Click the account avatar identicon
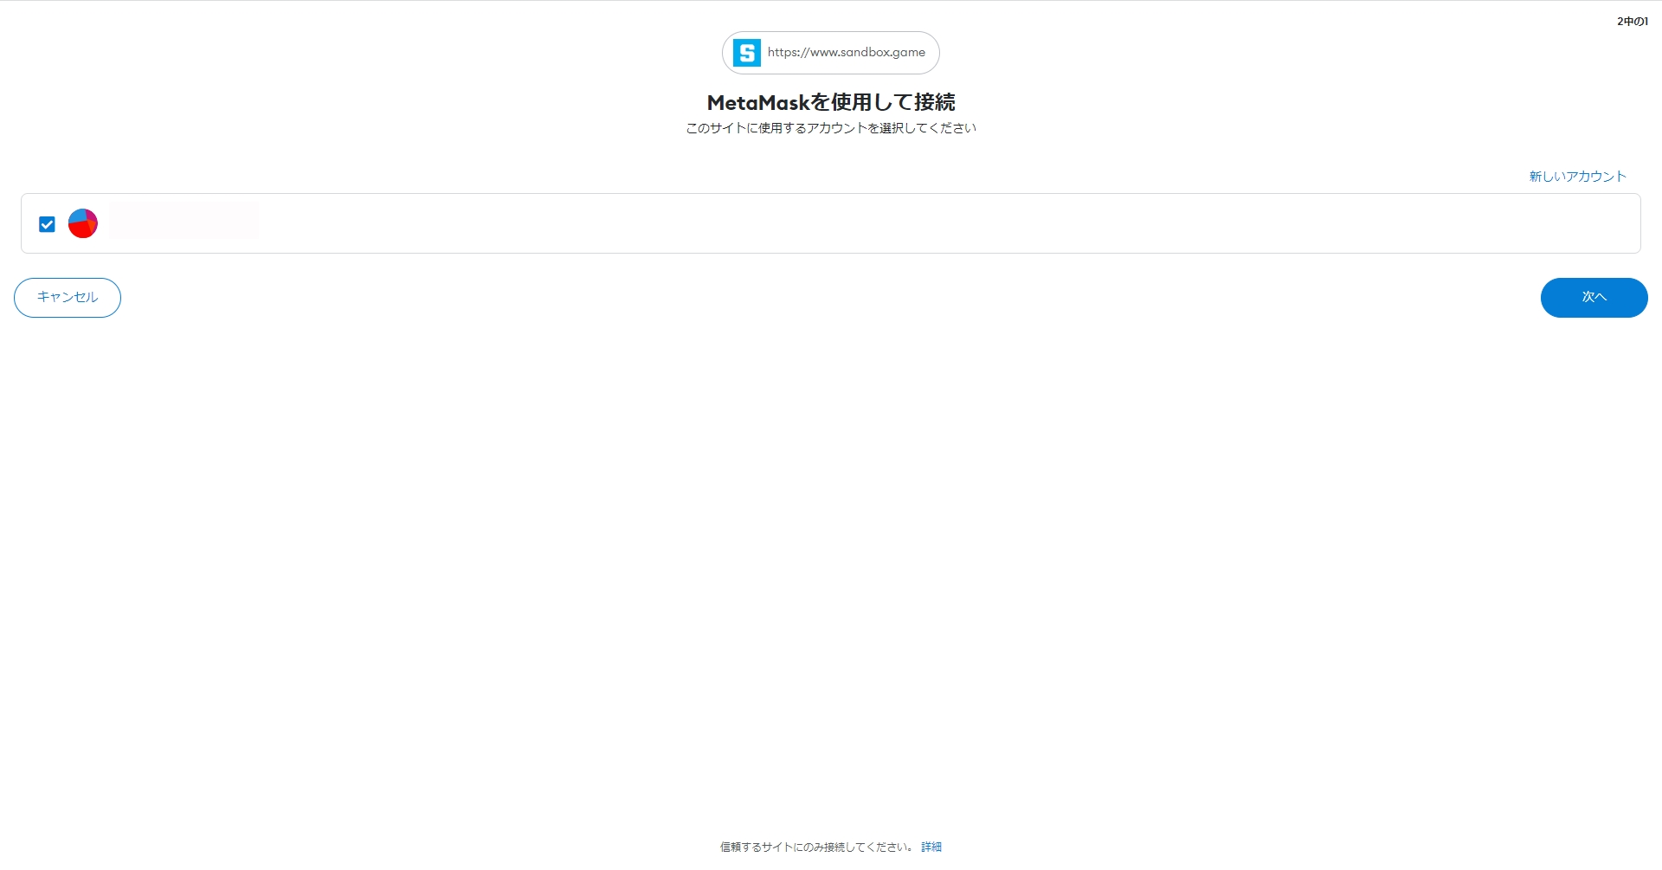Viewport: 1662px width, 870px height. 83,223
